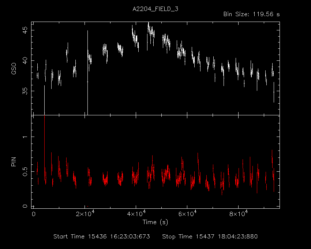Click the 0.5 tick label on PIN axis
311x249 pixels.
[x=25, y=171]
